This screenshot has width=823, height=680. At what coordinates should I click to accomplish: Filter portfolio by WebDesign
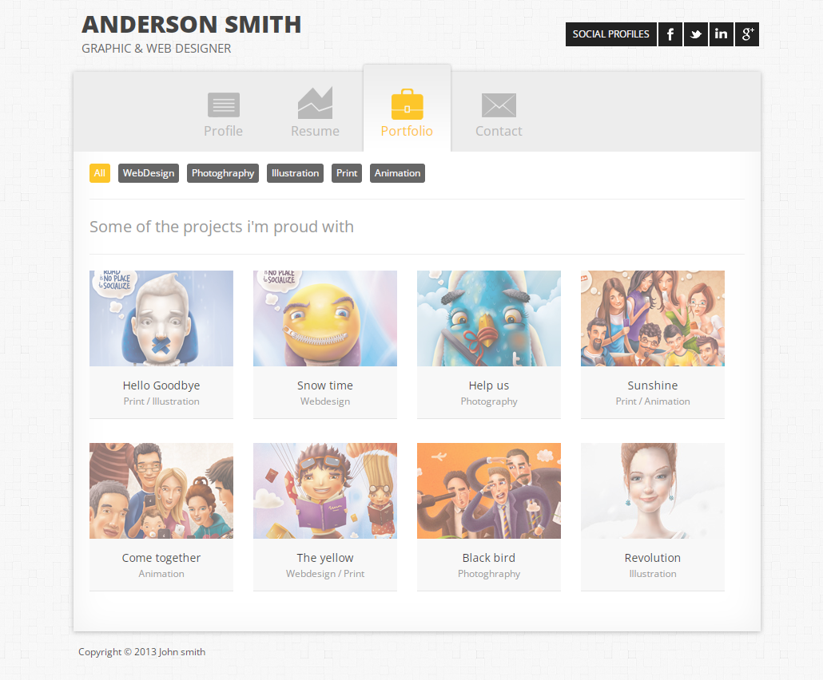click(x=149, y=173)
